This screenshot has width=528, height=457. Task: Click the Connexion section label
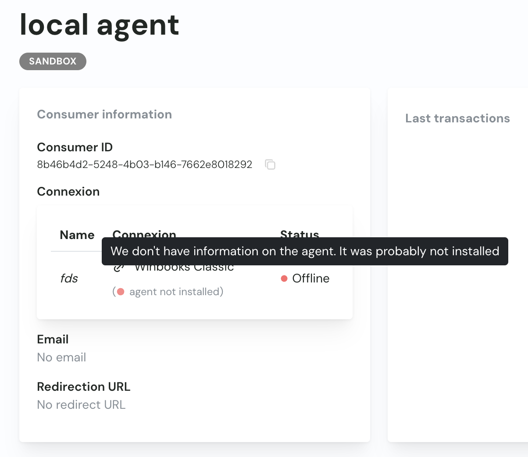point(68,192)
